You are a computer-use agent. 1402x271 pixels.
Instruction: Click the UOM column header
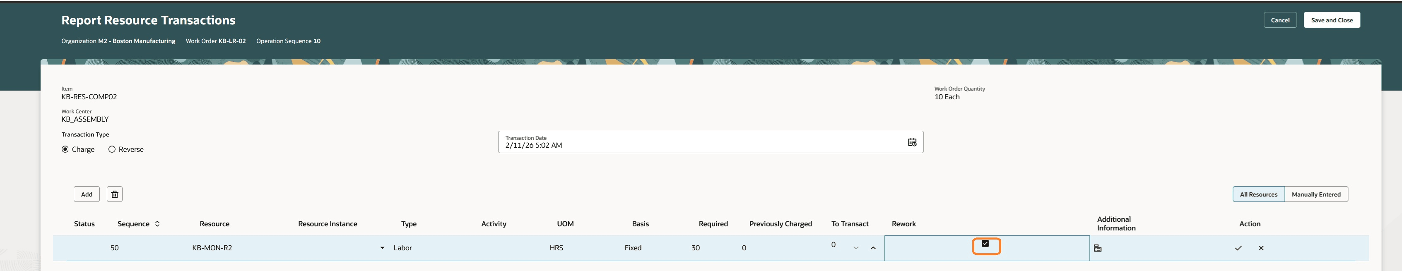coord(565,224)
